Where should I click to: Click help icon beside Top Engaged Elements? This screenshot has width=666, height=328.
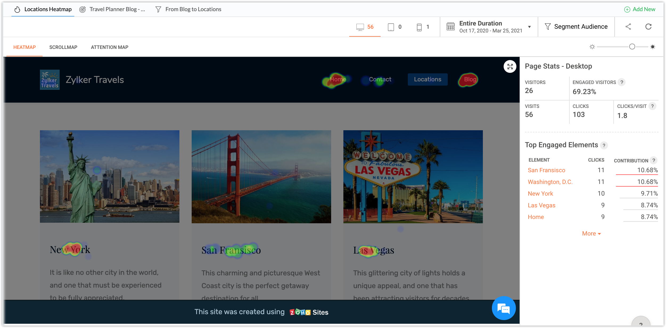point(604,145)
